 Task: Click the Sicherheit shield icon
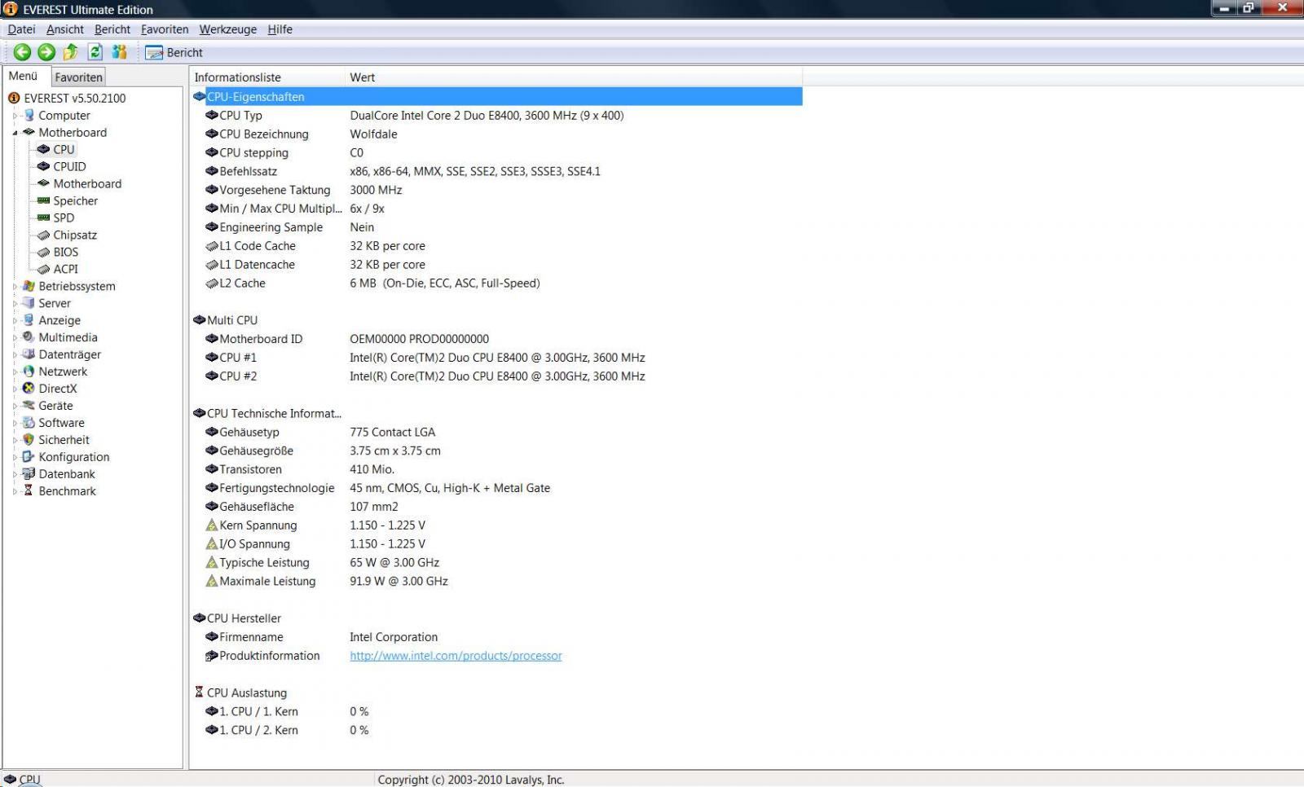click(x=29, y=440)
